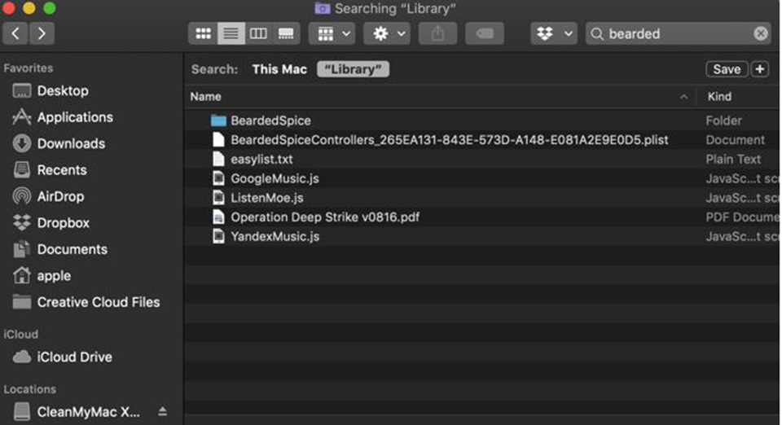Select the BeardedSpice folder icon
Image resolution: width=782 pixels, height=425 pixels.
(x=218, y=120)
